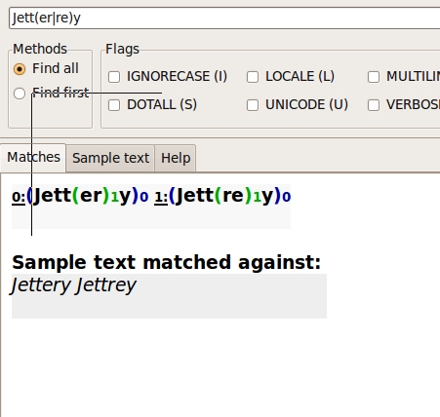Click the Methods group label
This screenshot has width=440, height=417.
pyautogui.click(x=40, y=49)
